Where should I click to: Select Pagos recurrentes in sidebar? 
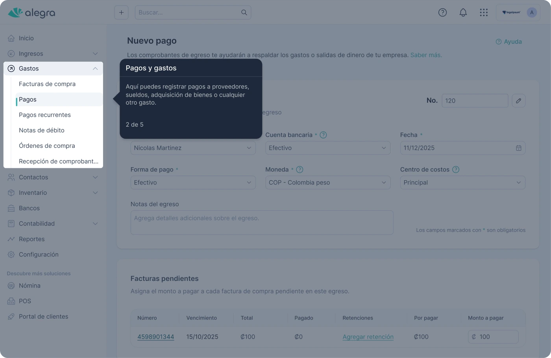(x=45, y=115)
